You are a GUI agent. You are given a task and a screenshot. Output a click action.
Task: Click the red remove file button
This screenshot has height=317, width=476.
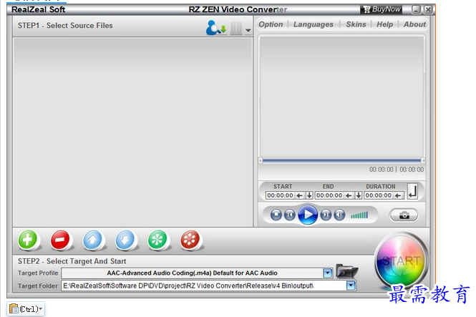[60, 240]
